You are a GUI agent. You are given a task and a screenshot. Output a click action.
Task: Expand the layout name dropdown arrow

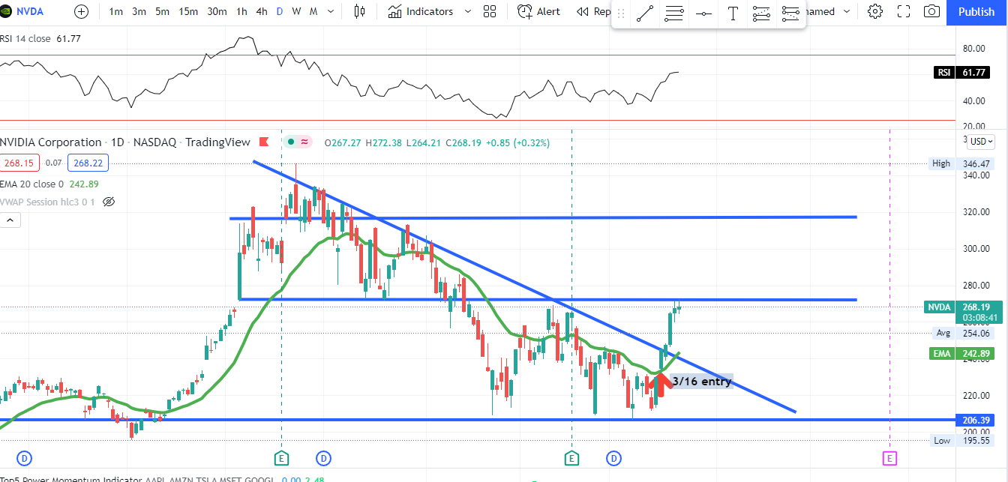(847, 11)
